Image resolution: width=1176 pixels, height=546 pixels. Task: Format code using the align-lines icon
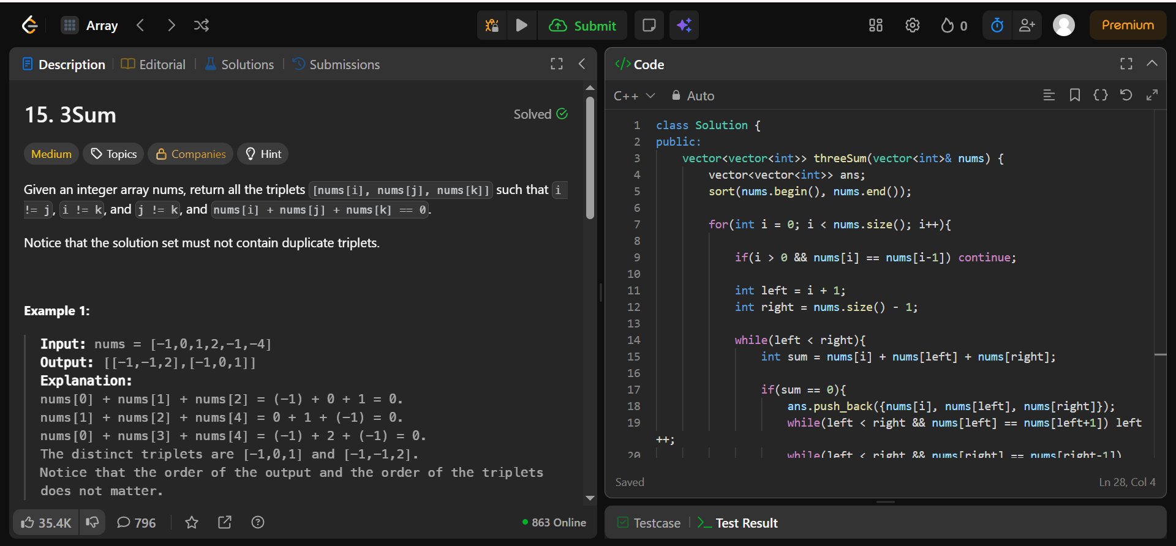tap(1049, 95)
